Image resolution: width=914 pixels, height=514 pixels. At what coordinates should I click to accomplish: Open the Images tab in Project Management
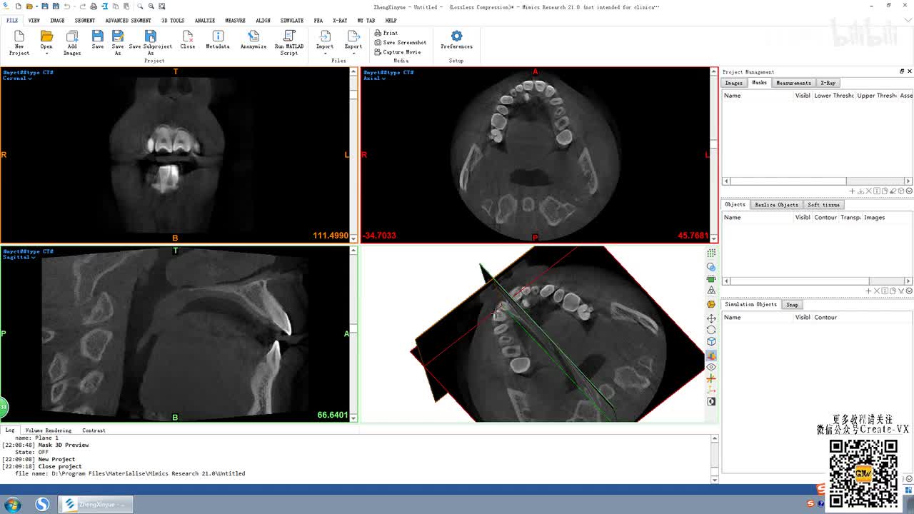click(733, 83)
